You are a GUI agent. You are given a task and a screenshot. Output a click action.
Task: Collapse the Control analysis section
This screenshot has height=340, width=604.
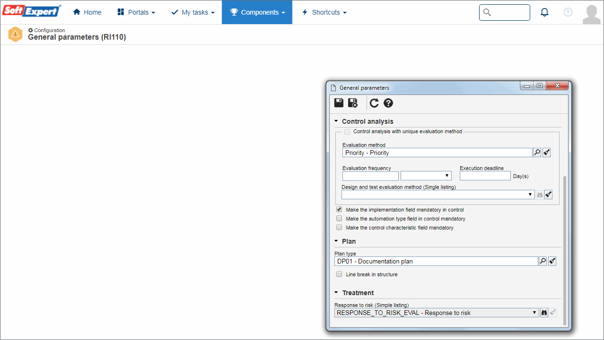tap(336, 121)
